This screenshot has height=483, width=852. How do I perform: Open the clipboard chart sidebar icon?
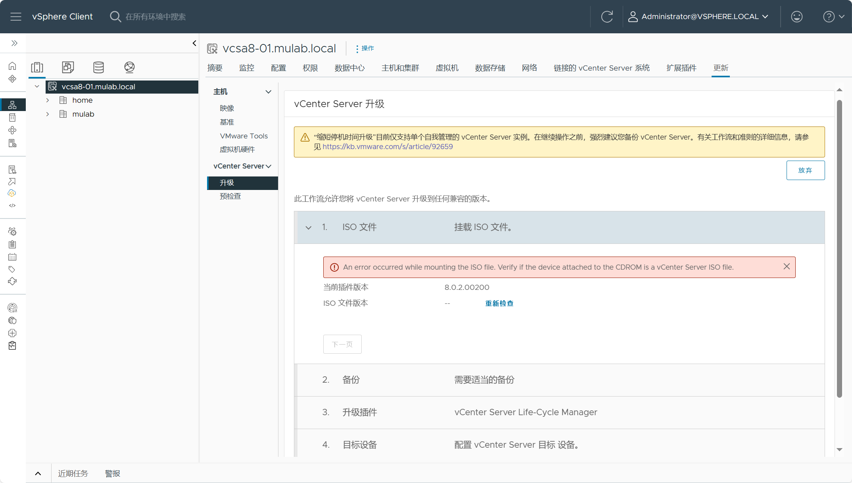[x=12, y=345]
